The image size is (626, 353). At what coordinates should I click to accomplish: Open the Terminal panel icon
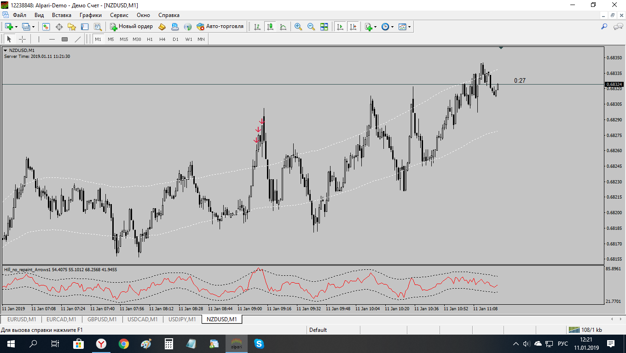click(85, 27)
